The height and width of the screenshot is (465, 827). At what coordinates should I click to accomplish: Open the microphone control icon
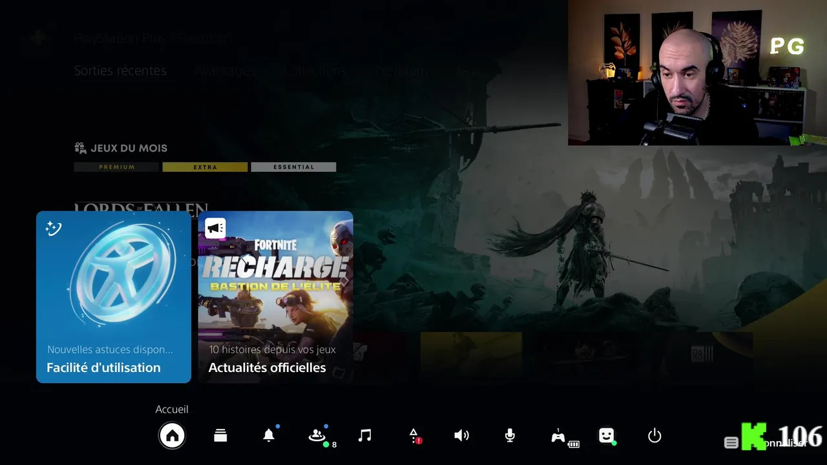tap(510, 436)
